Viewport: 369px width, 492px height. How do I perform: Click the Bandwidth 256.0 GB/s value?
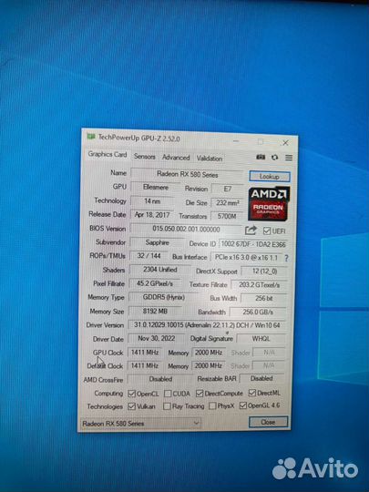click(258, 312)
